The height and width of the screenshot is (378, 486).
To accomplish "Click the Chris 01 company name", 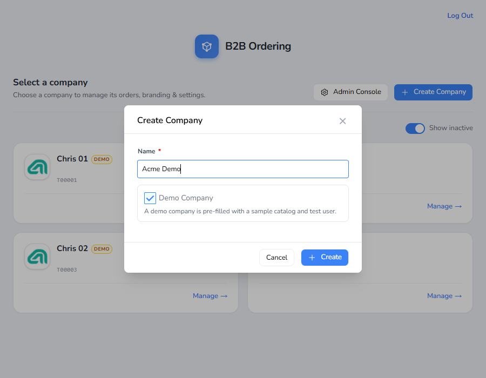I will (x=72, y=159).
